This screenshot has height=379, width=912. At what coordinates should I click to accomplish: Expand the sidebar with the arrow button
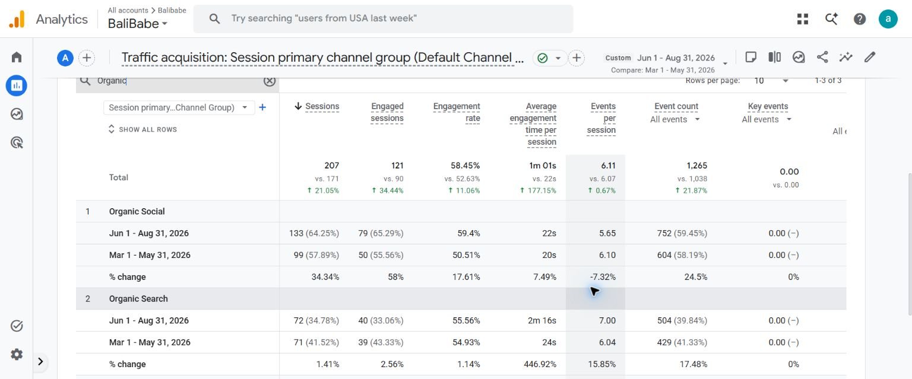[x=40, y=361]
